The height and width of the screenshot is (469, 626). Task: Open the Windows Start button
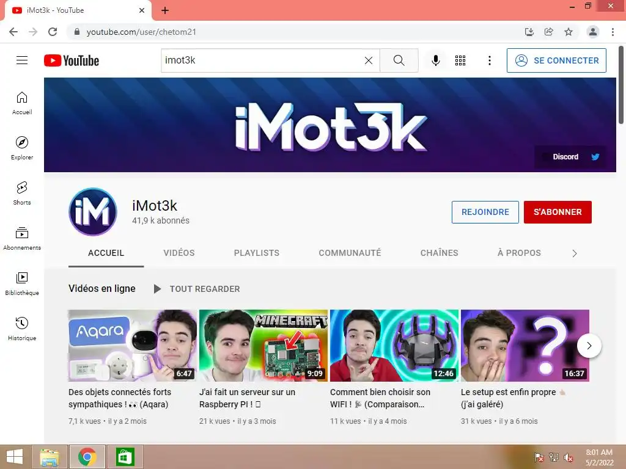point(15,457)
